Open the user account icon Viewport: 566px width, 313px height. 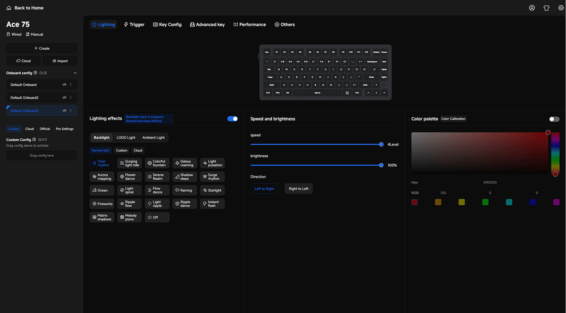[x=532, y=8]
